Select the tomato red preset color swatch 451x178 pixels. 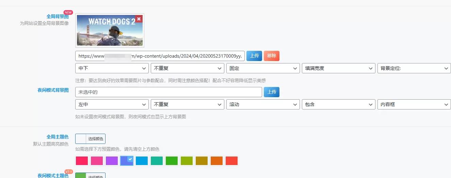click(232, 161)
